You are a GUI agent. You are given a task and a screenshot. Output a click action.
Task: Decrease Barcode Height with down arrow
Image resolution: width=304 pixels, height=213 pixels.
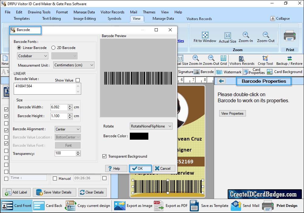click(x=70, y=117)
